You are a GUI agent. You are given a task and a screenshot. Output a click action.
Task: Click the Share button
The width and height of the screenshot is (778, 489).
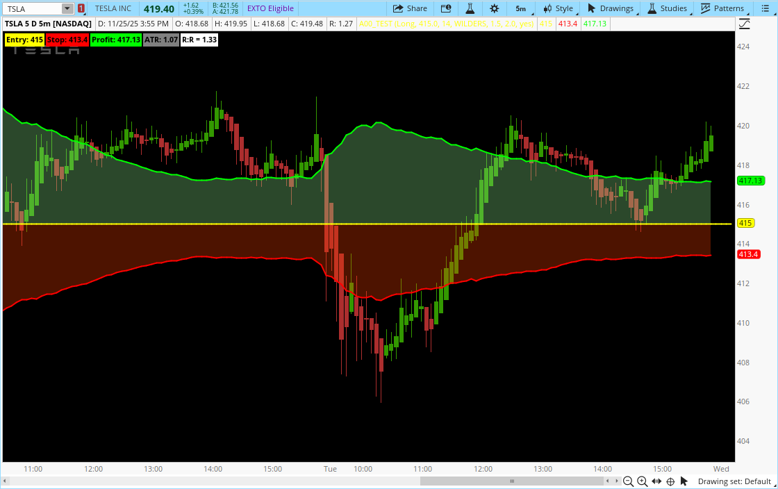410,8
